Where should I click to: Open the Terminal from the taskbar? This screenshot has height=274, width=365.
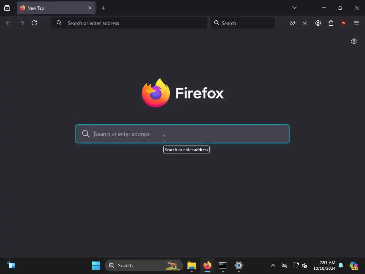point(223,265)
